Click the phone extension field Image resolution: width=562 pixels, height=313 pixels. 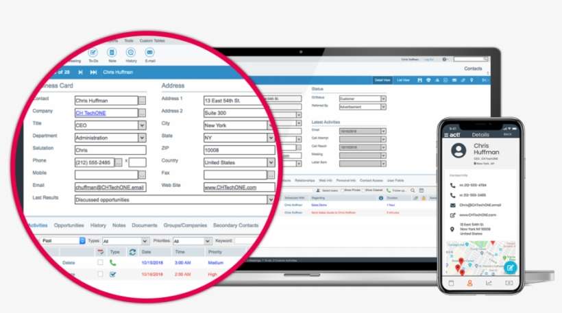pos(138,162)
